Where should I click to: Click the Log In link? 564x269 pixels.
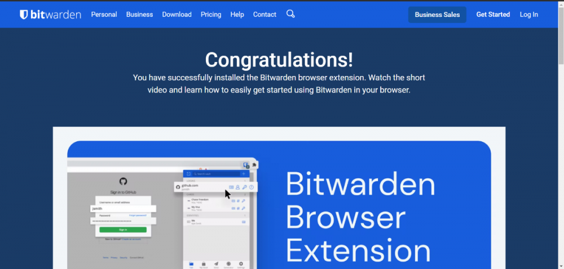(528, 15)
